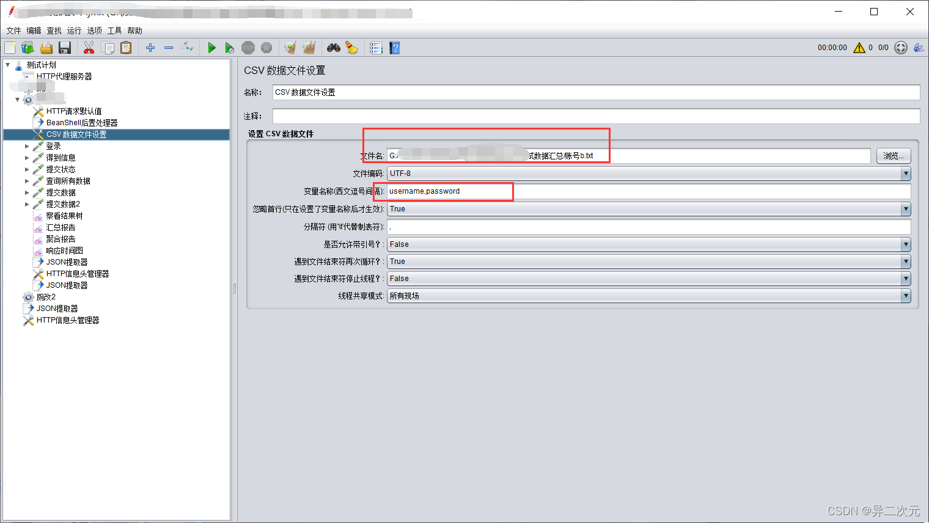Expand the 登录 sampler node arrow

27,147
